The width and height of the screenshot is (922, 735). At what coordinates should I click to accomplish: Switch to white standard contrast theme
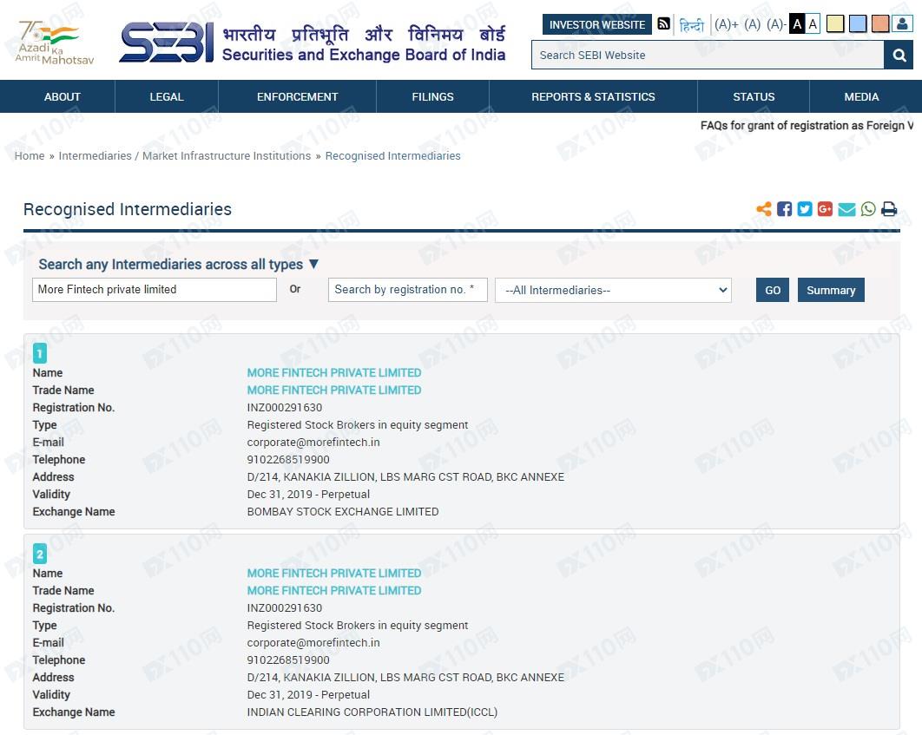813,24
